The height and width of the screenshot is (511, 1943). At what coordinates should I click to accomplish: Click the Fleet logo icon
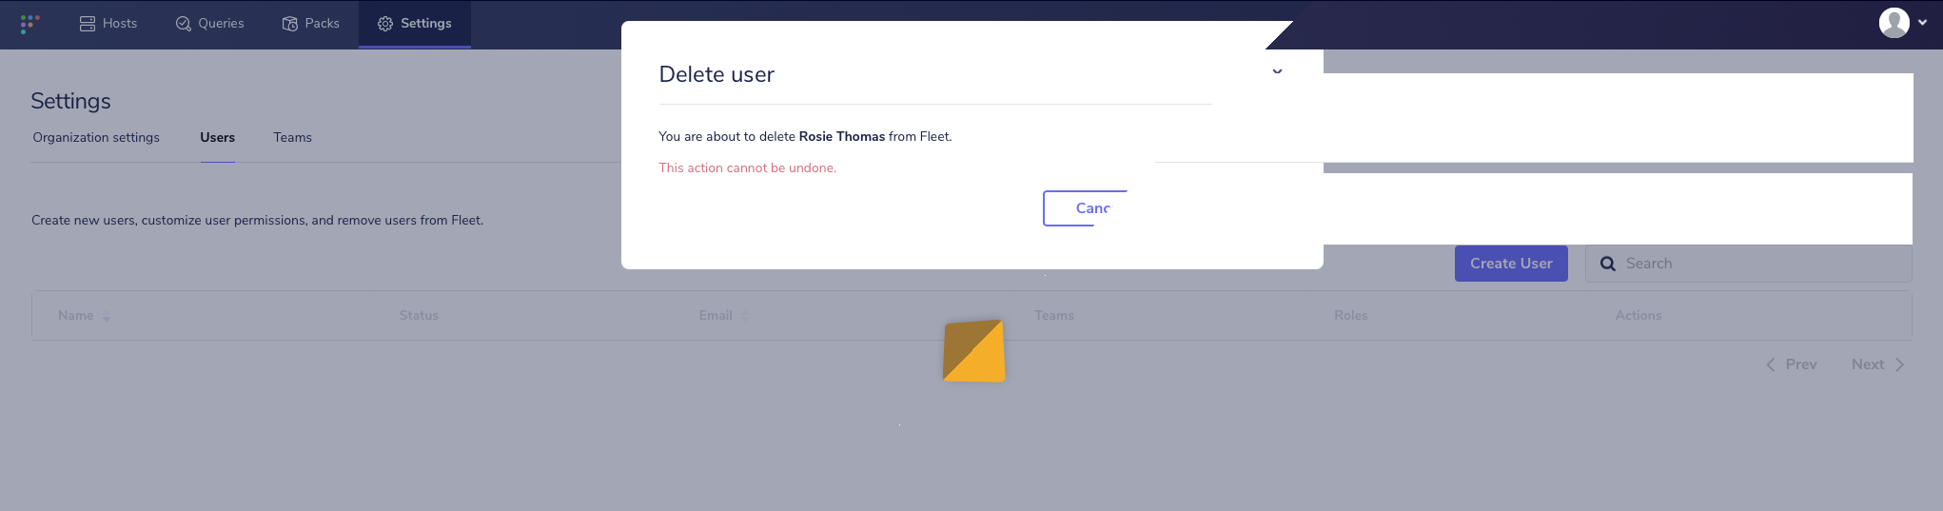coord(29,24)
